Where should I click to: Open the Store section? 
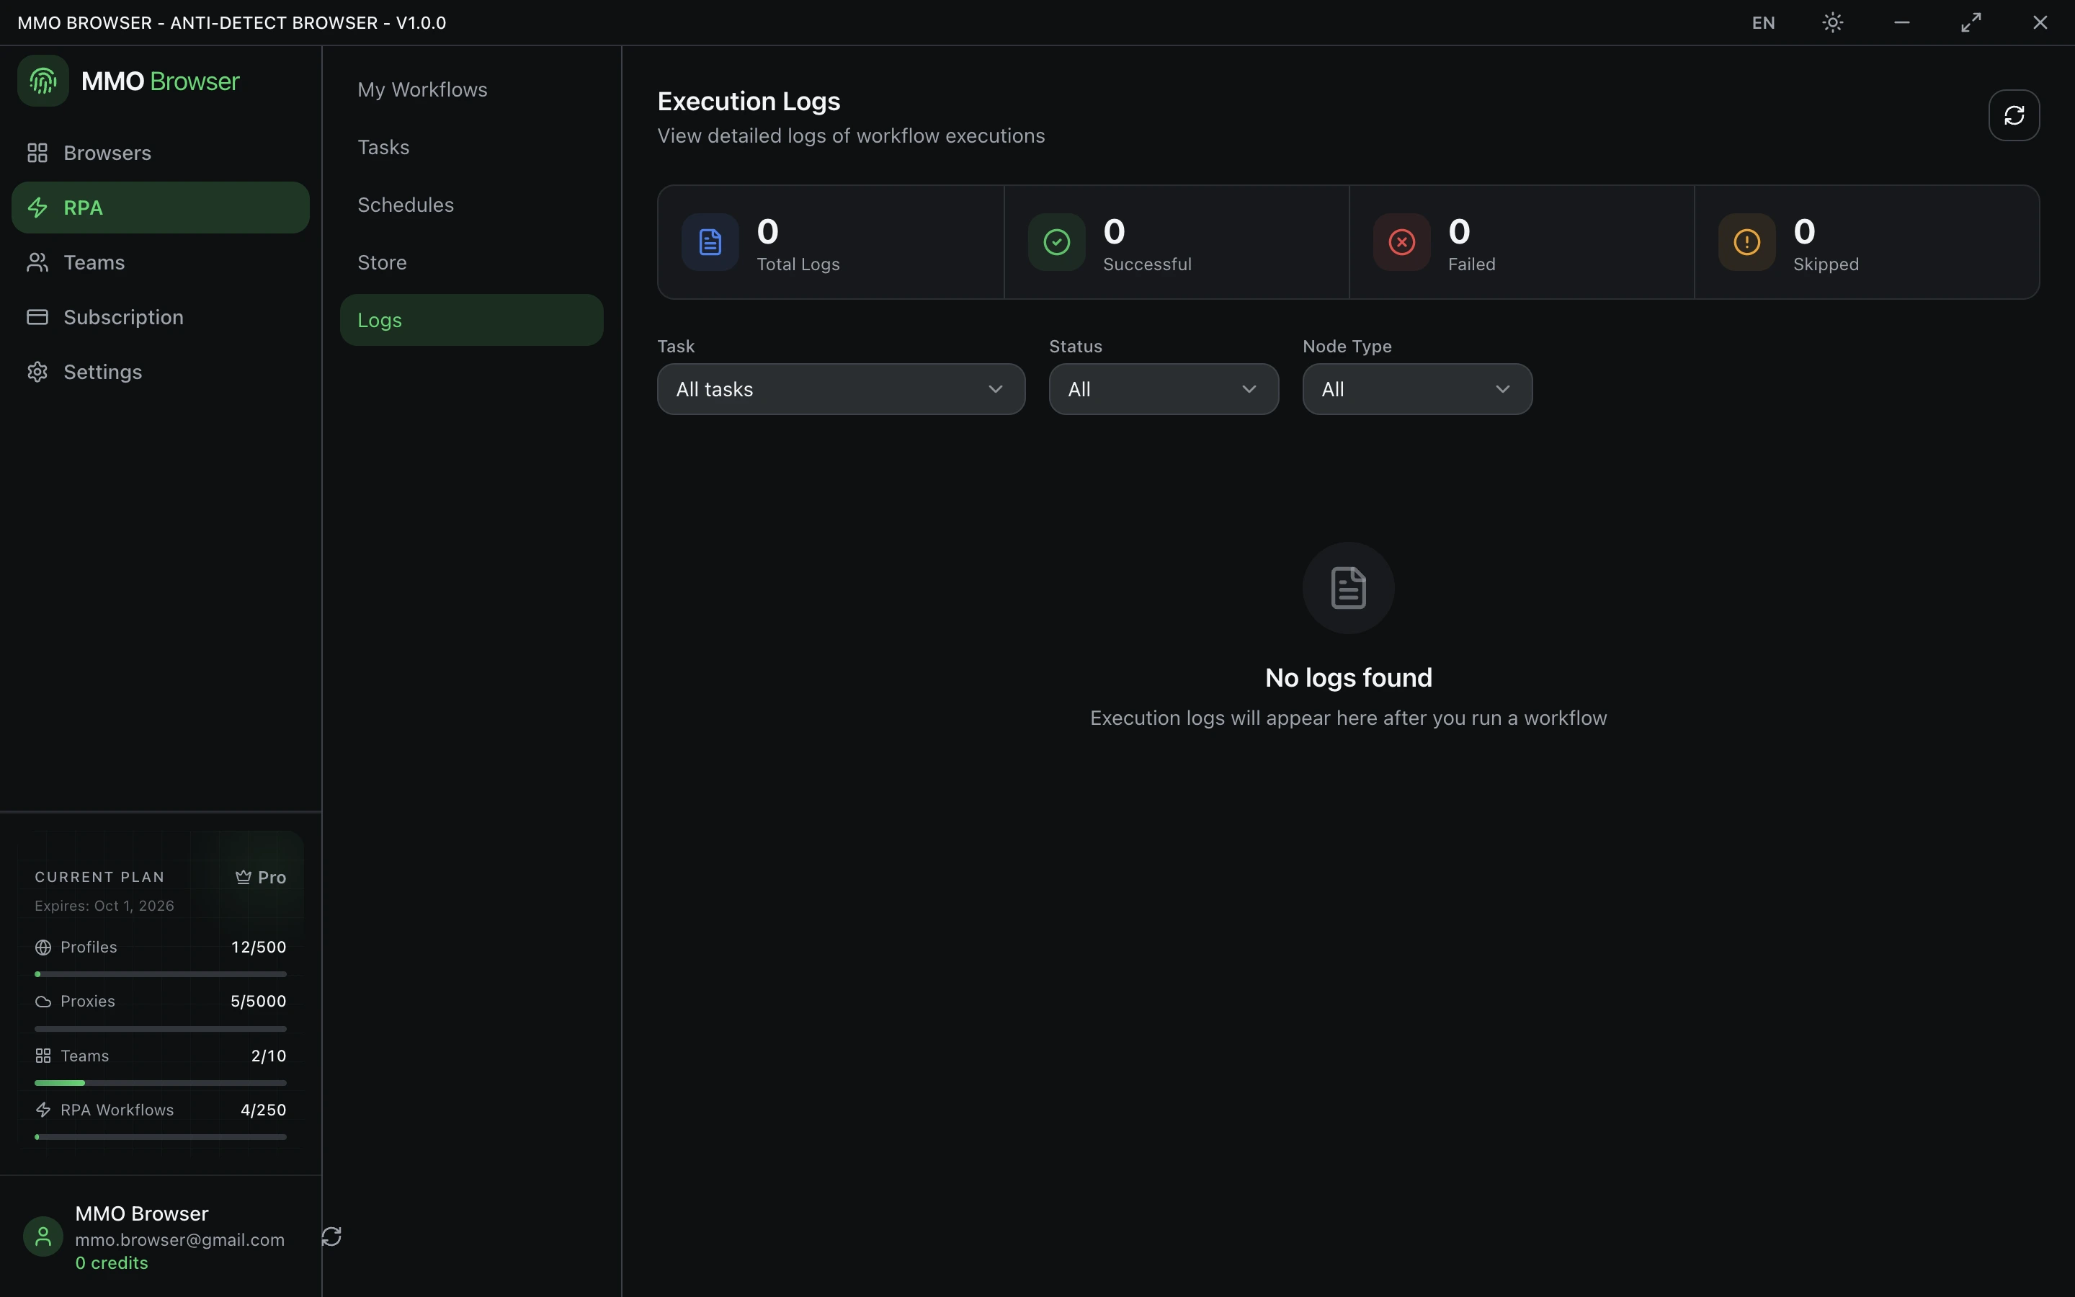tap(472, 262)
